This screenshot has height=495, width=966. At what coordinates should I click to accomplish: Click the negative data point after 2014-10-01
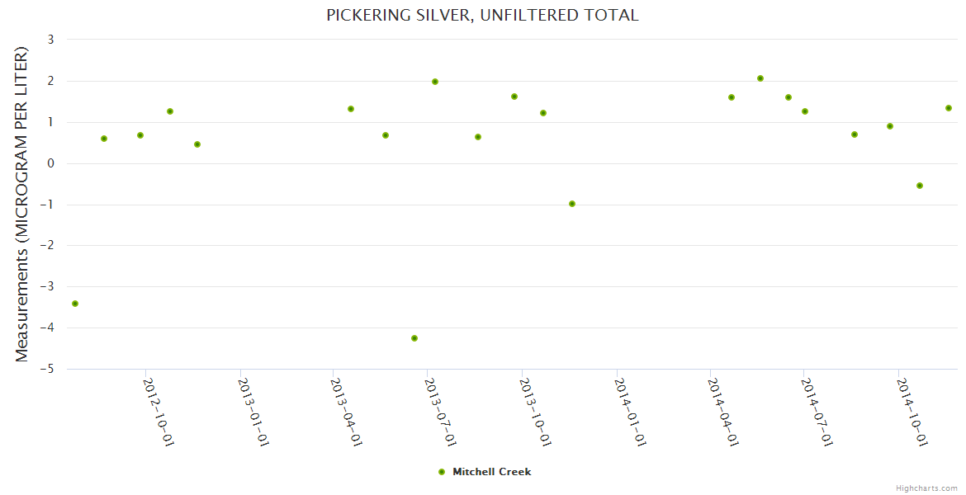coord(920,186)
